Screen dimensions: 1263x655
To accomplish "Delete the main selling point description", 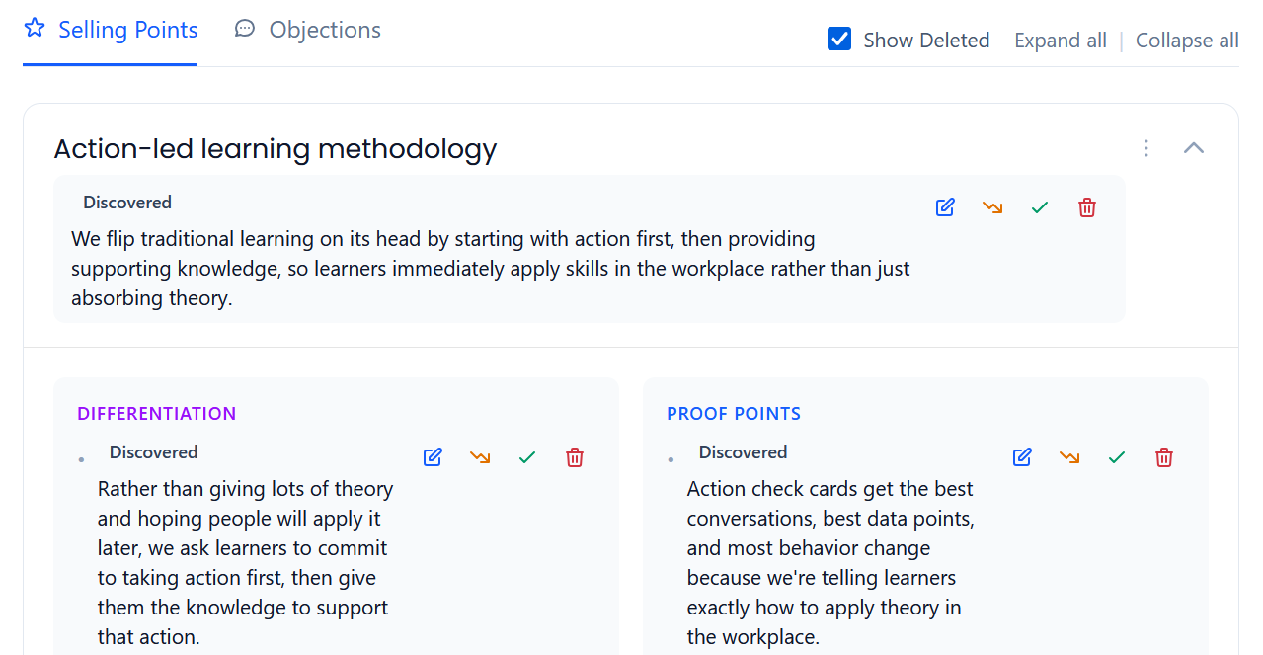I will coord(1087,207).
